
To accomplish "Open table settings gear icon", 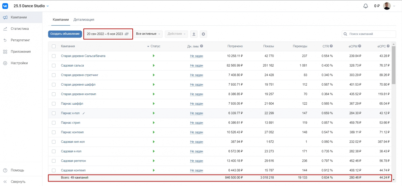I will click(x=204, y=34).
